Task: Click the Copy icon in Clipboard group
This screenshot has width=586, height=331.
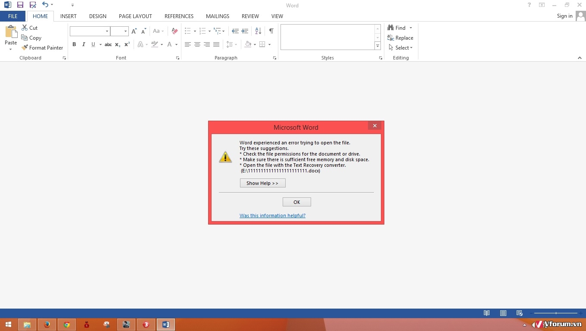Action: [25, 38]
